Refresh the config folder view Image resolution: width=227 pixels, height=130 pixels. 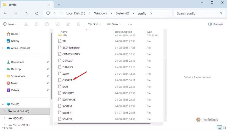(37, 13)
